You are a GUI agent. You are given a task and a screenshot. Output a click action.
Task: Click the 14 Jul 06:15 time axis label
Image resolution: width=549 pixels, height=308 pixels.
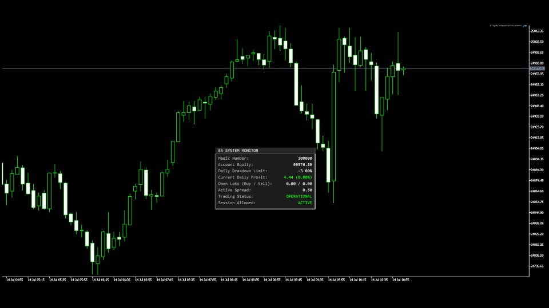[101, 279]
